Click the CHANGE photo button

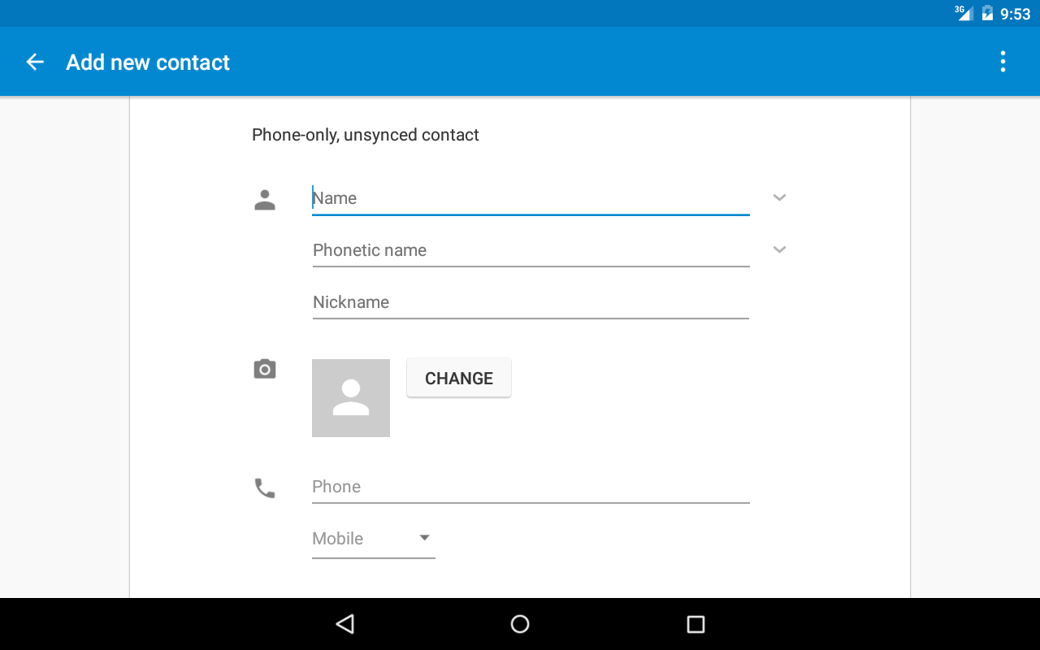[459, 378]
